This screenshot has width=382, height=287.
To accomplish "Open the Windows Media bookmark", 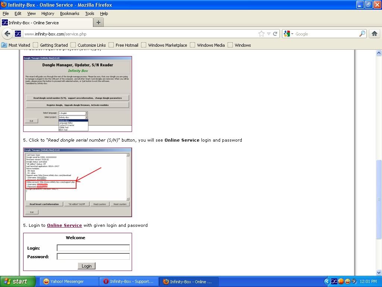I will pyautogui.click(x=207, y=45).
